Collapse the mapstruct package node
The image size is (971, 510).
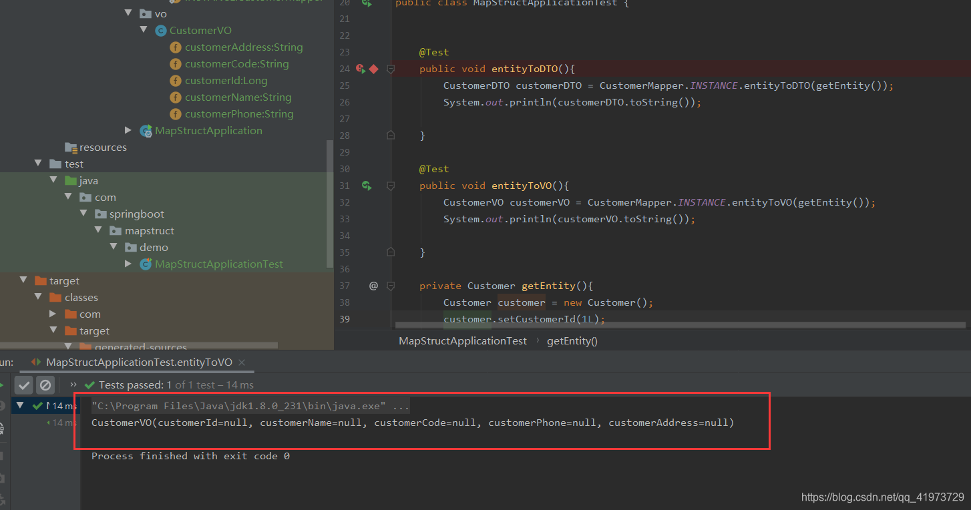[98, 230]
